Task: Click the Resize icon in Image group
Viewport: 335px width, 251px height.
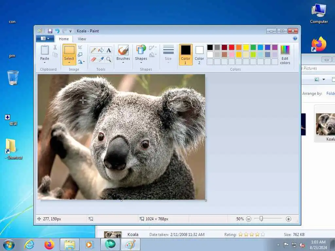Action: 80,55
